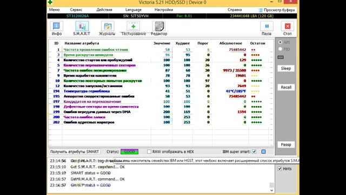
Task: Click the Sleep button
Action: [x=286, y=68]
